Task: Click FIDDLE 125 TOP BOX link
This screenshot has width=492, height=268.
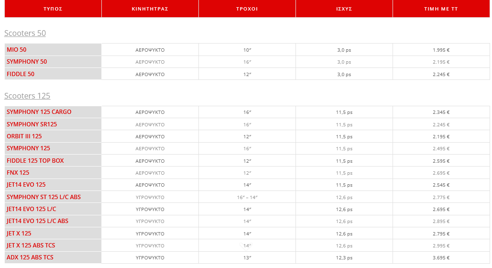Action: [35, 161]
